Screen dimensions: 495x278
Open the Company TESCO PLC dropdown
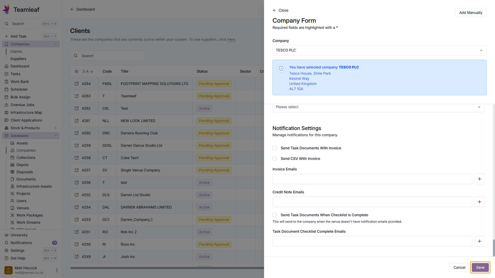379,50
